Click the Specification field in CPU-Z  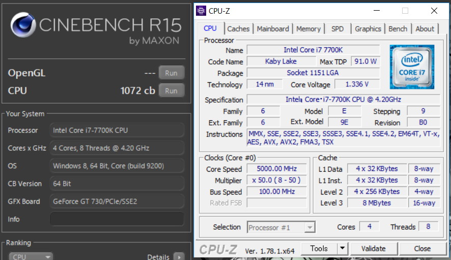click(344, 100)
